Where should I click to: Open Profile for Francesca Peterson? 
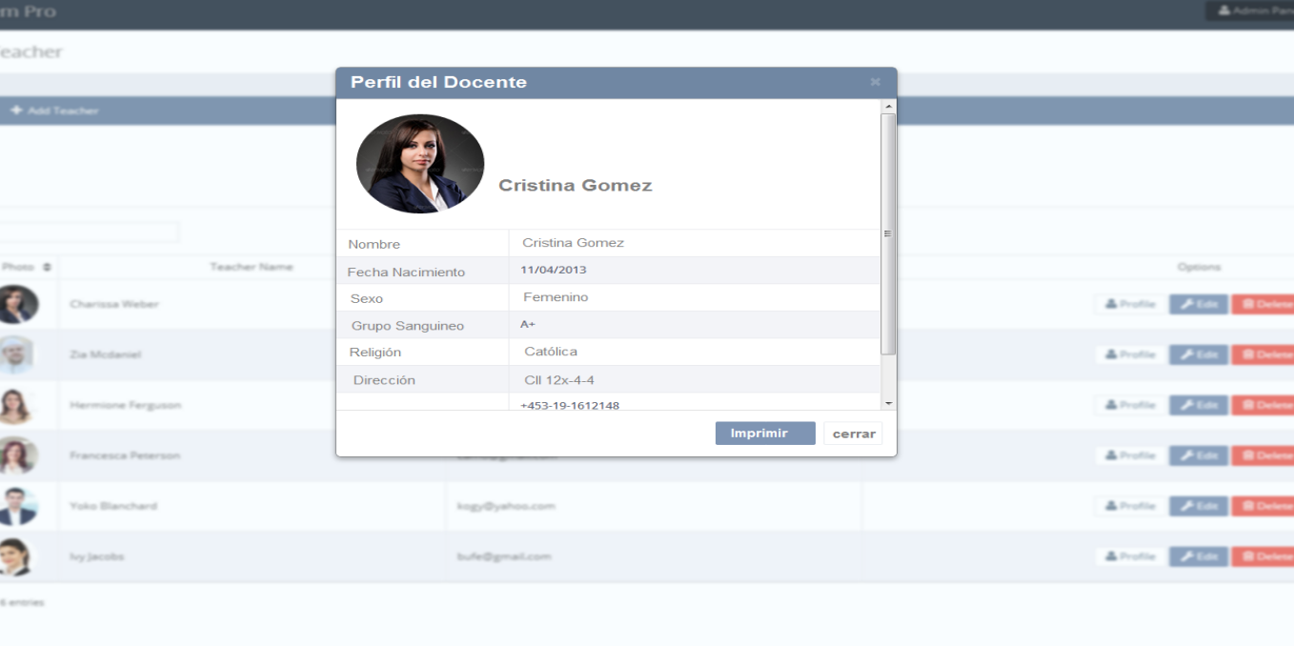(x=1129, y=455)
